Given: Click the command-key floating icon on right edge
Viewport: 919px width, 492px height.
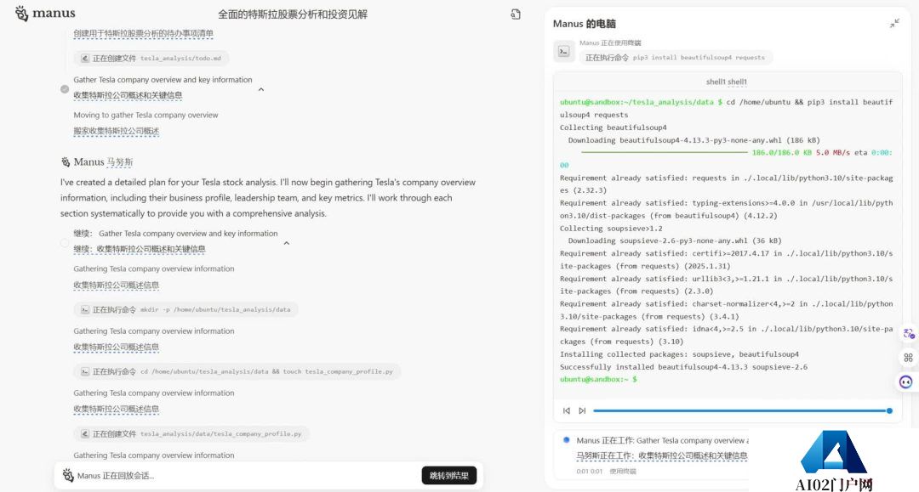Looking at the screenshot, I should coord(909,358).
